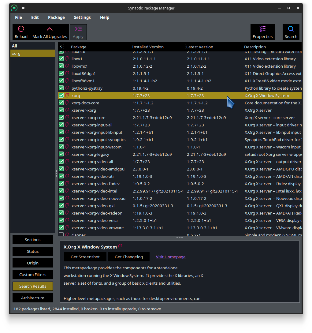Switch to Architecture filter view

33,298
